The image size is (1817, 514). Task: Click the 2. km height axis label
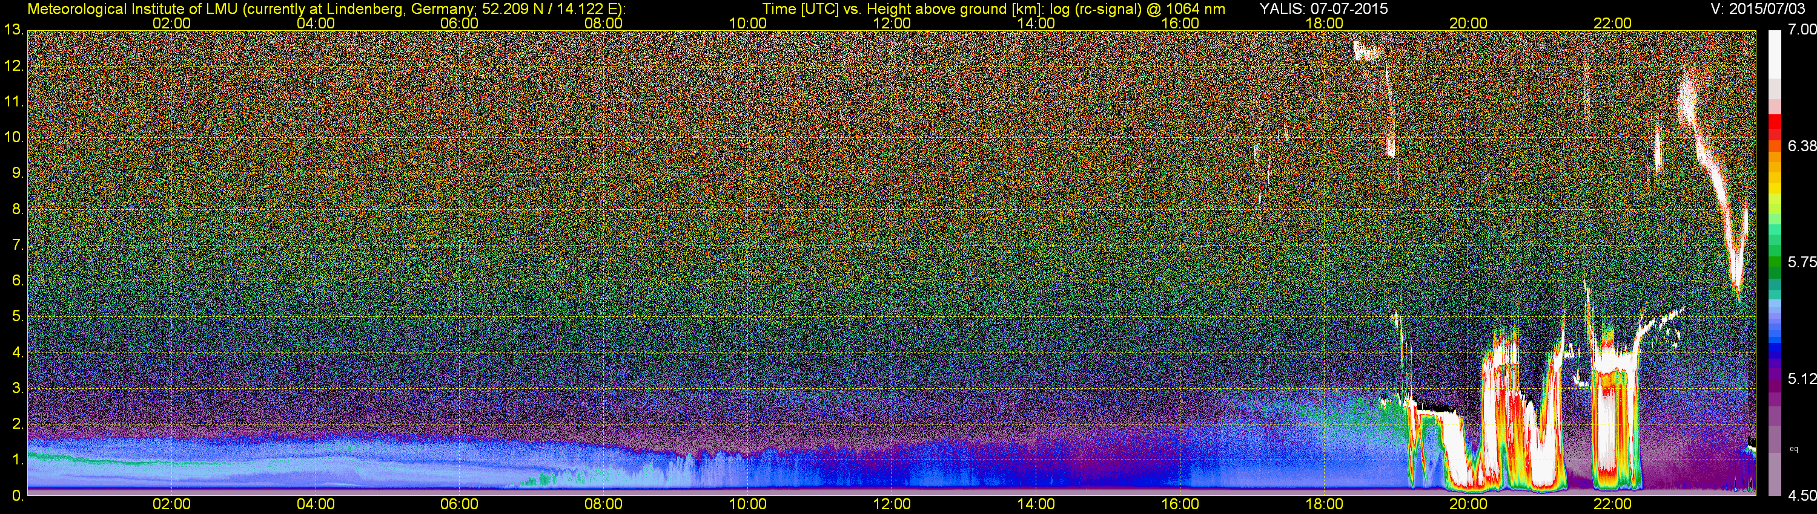pos(18,424)
